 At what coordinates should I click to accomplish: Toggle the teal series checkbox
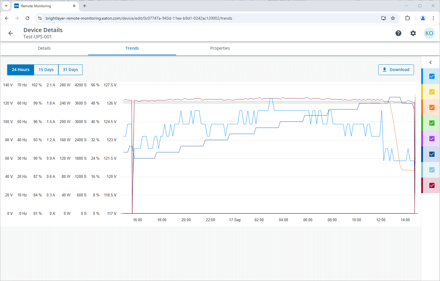(x=432, y=170)
